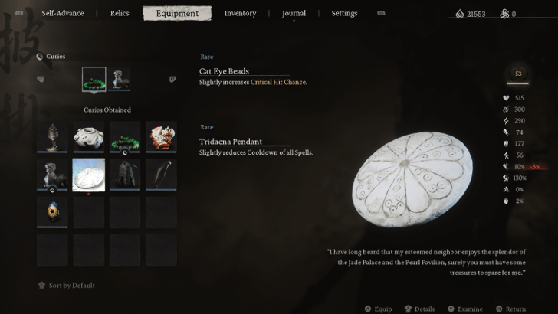
Task: Select the bronze bell curio
Action: (125, 175)
